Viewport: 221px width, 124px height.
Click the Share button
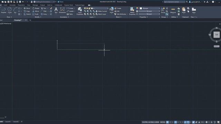tap(60, 2)
